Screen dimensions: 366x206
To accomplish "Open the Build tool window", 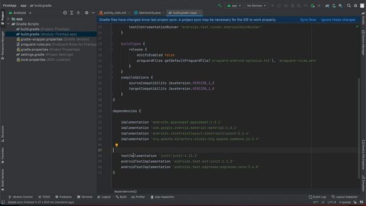I will 121,197.
